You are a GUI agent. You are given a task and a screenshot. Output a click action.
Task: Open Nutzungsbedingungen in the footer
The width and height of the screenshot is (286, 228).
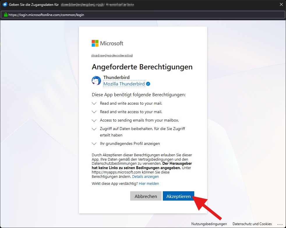(209, 224)
